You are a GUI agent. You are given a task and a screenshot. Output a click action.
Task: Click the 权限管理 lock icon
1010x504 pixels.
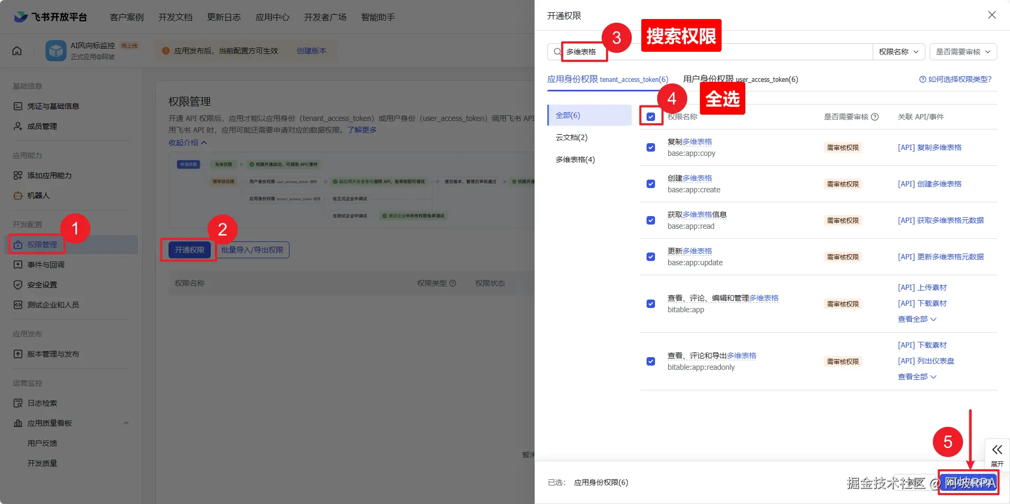coord(18,245)
